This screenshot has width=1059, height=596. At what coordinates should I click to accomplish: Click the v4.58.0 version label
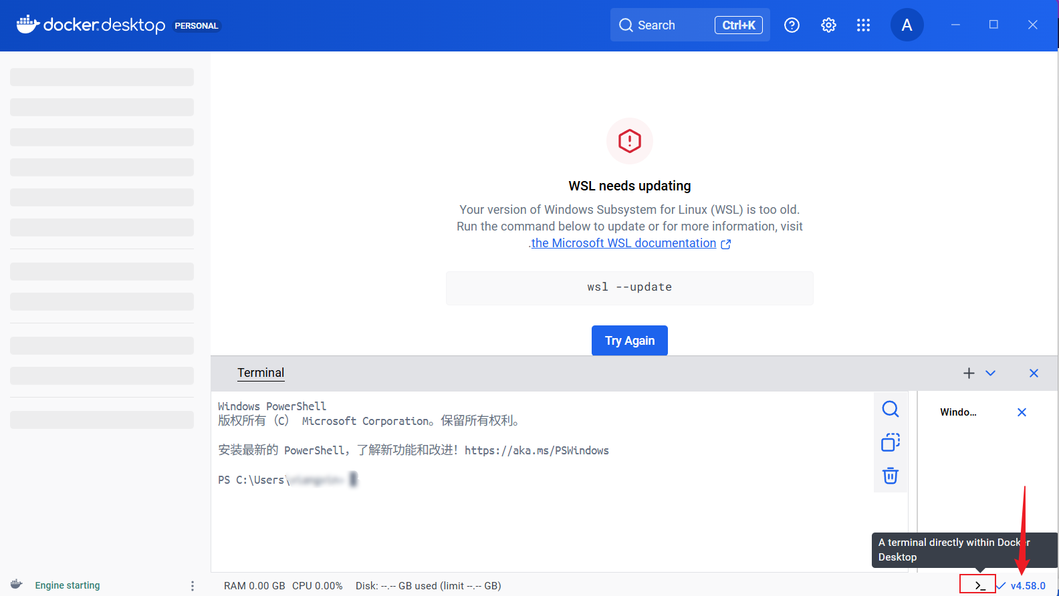pyautogui.click(x=1028, y=586)
